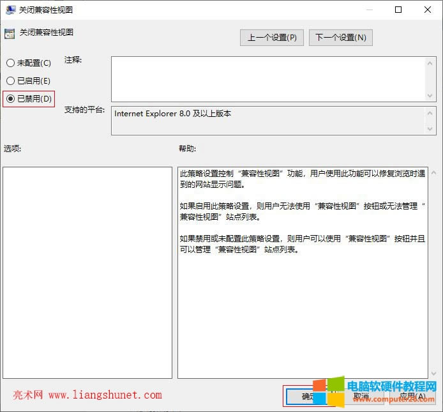
Task: Click the title bar window icon
Action: 11,10
